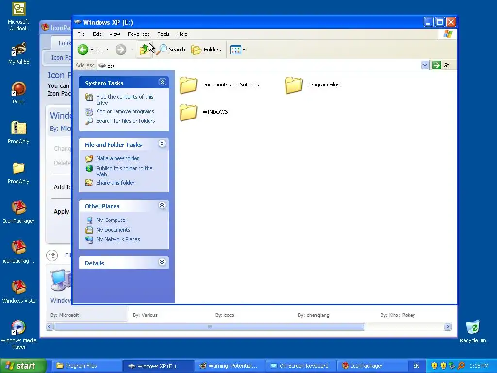Image resolution: width=497 pixels, height=373 pixels.
Task: Click the first yellow security shield tray icon
Action: [434, 366]
